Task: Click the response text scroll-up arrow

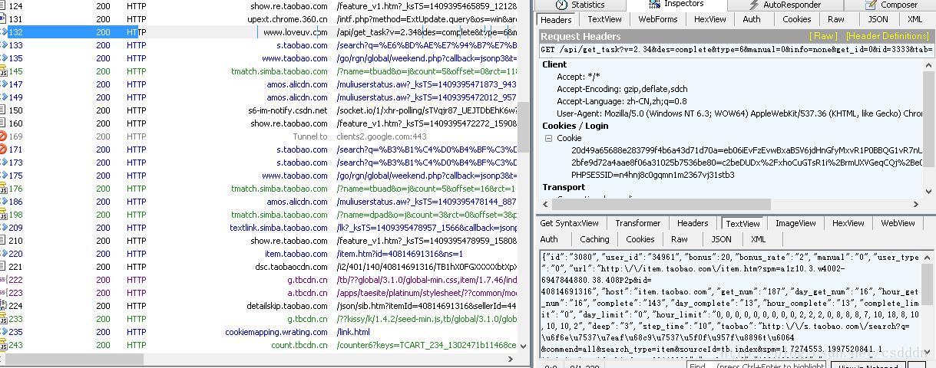Action: click(x=927, y=257)
